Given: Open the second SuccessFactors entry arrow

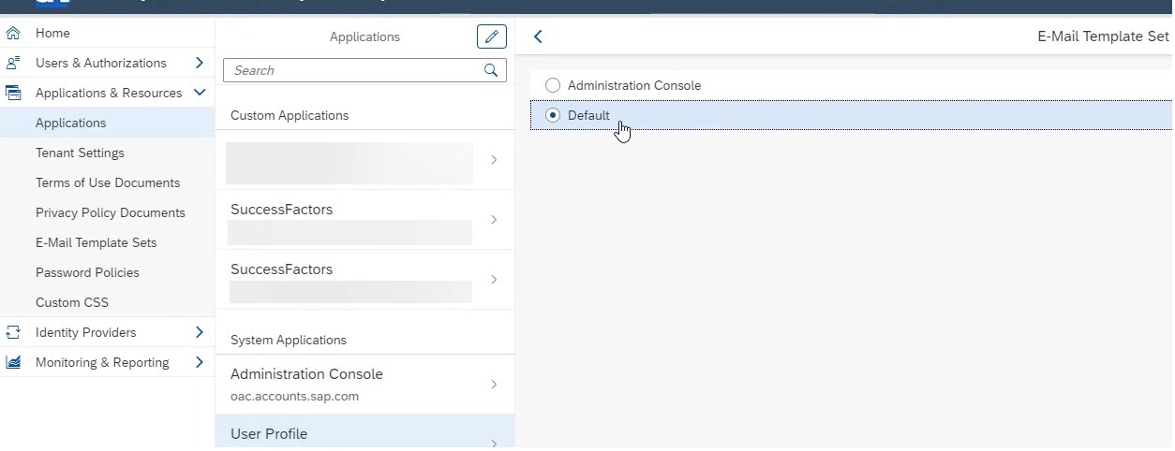Looking at the screenshot, I should (x=494, y=280).
